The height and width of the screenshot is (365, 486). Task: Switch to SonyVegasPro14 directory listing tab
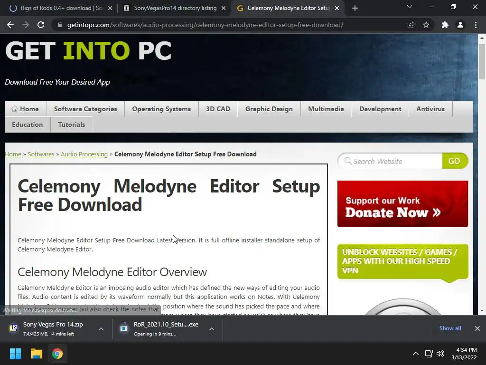coord(175,8)
